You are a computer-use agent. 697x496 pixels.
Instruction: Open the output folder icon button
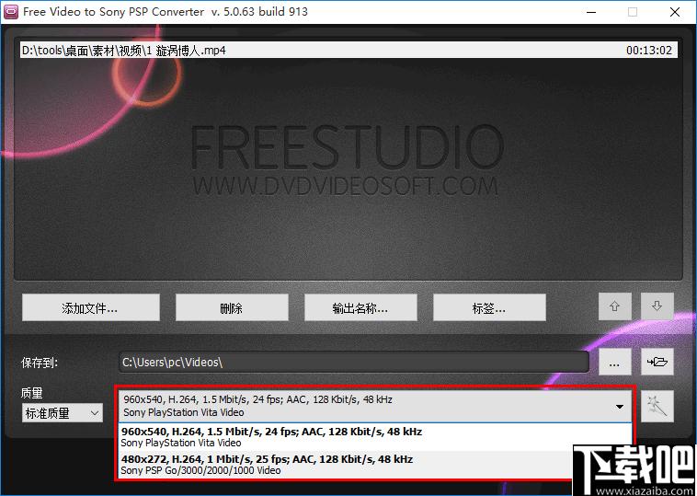(657, 362)
